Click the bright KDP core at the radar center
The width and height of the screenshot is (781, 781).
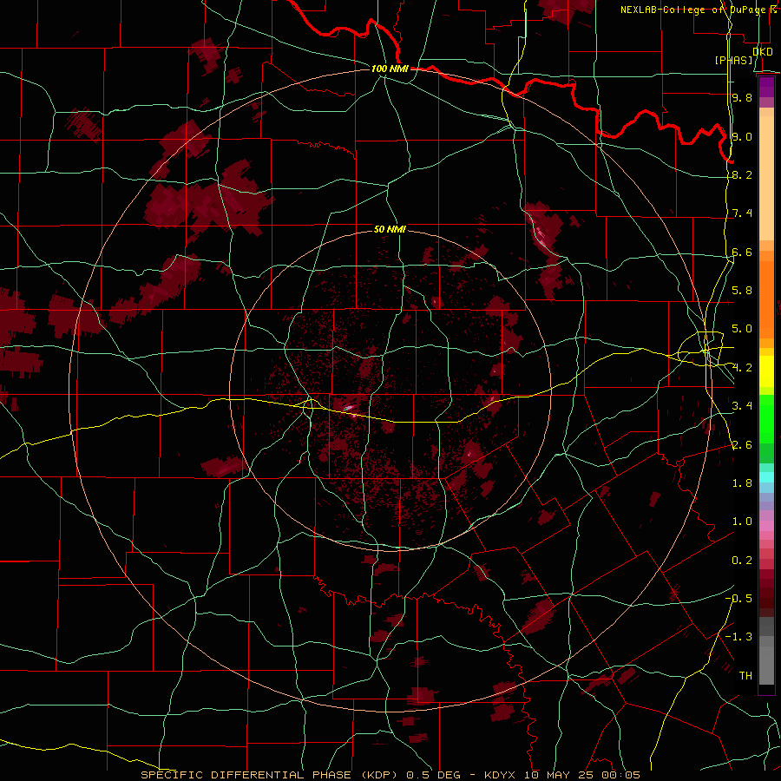pyautogui.click(x=349, y=409)
